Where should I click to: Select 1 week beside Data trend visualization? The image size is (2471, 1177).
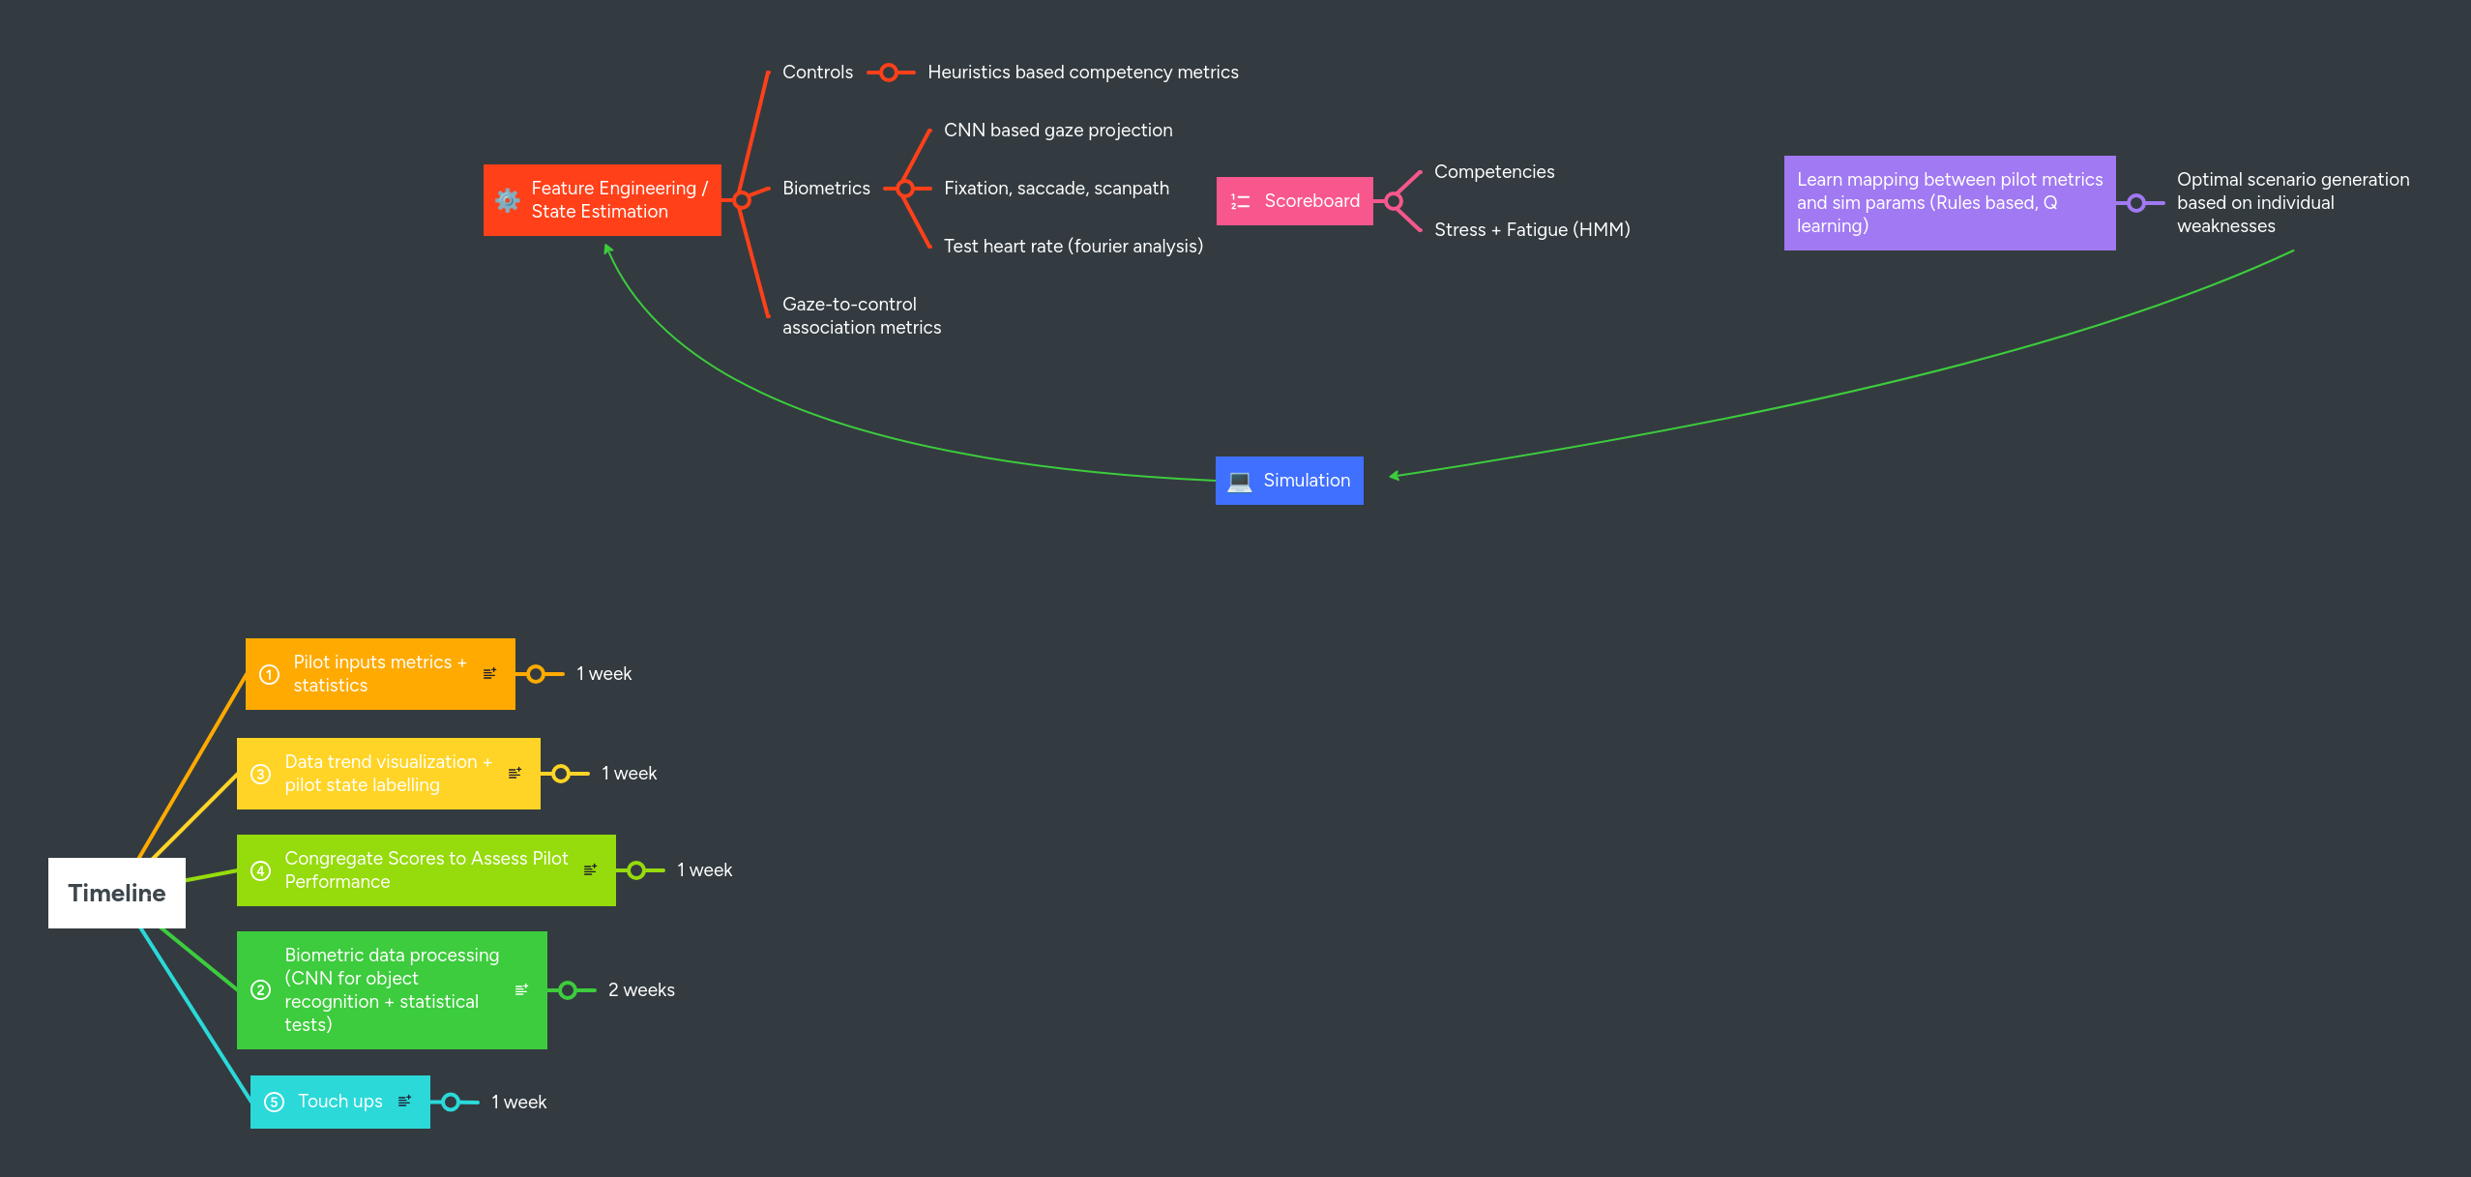pyautogui.click(x=629, y=774)
